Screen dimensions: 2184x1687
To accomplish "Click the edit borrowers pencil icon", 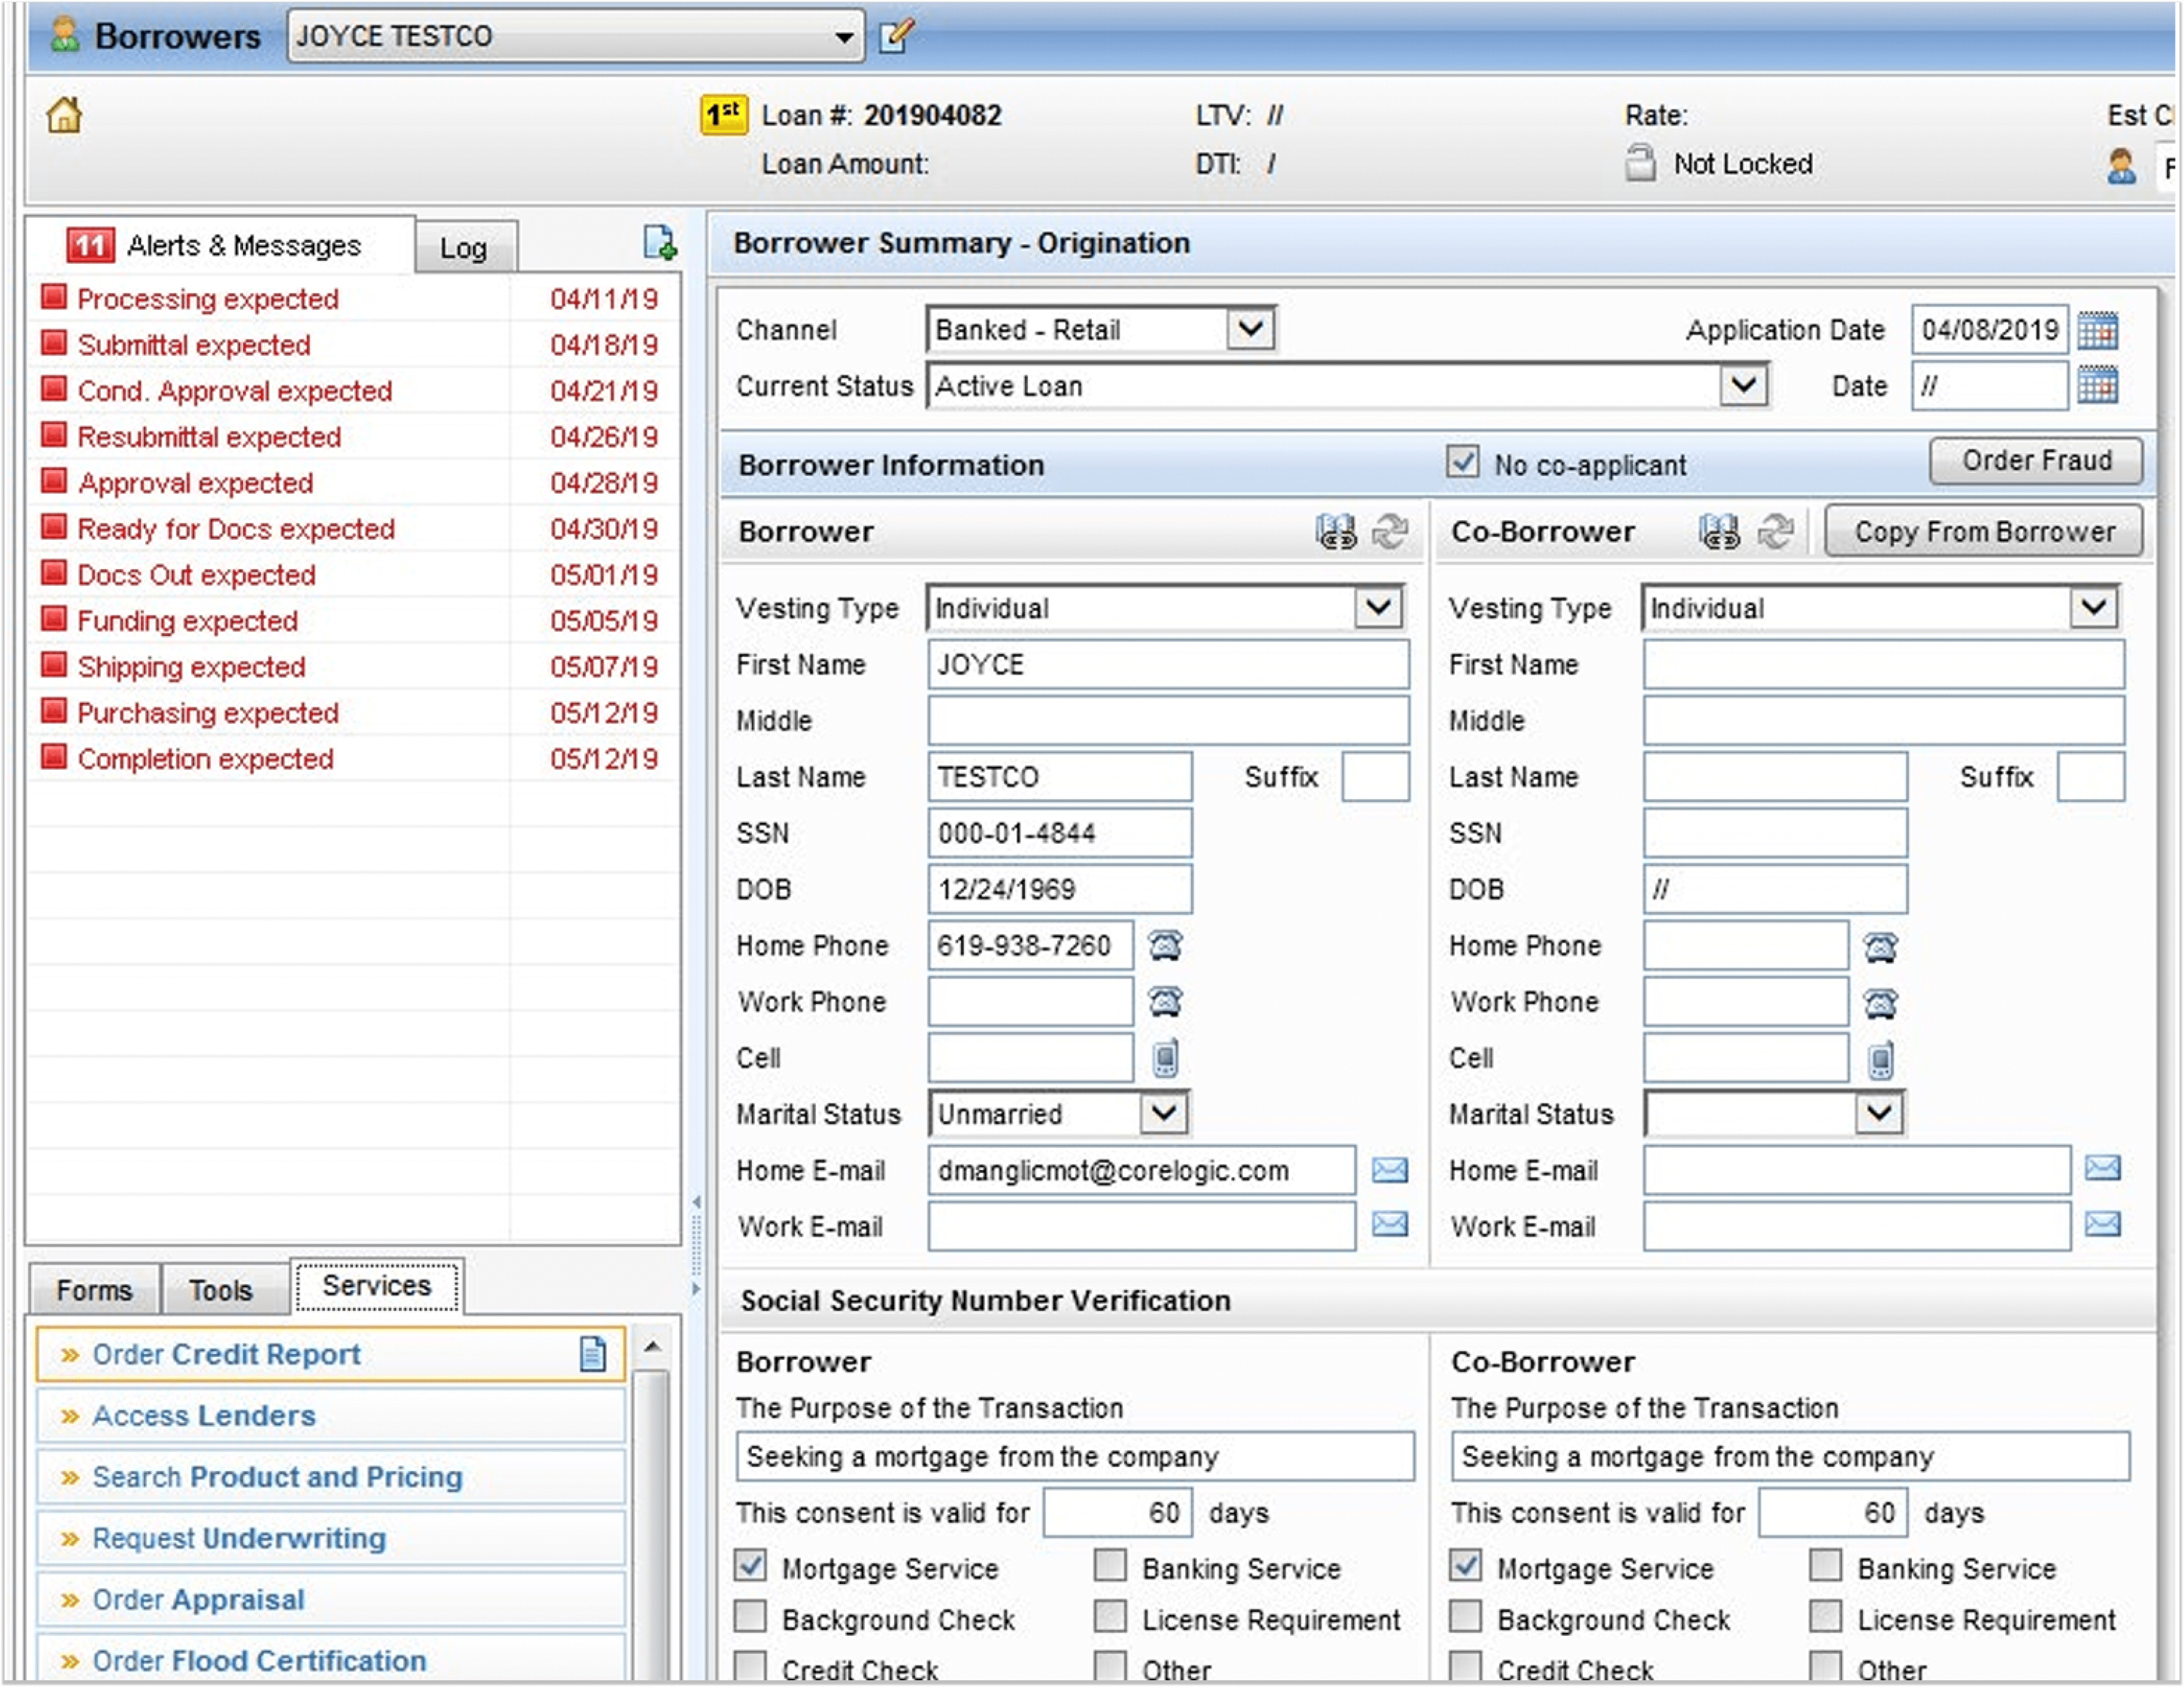I will tap(895, 36).
